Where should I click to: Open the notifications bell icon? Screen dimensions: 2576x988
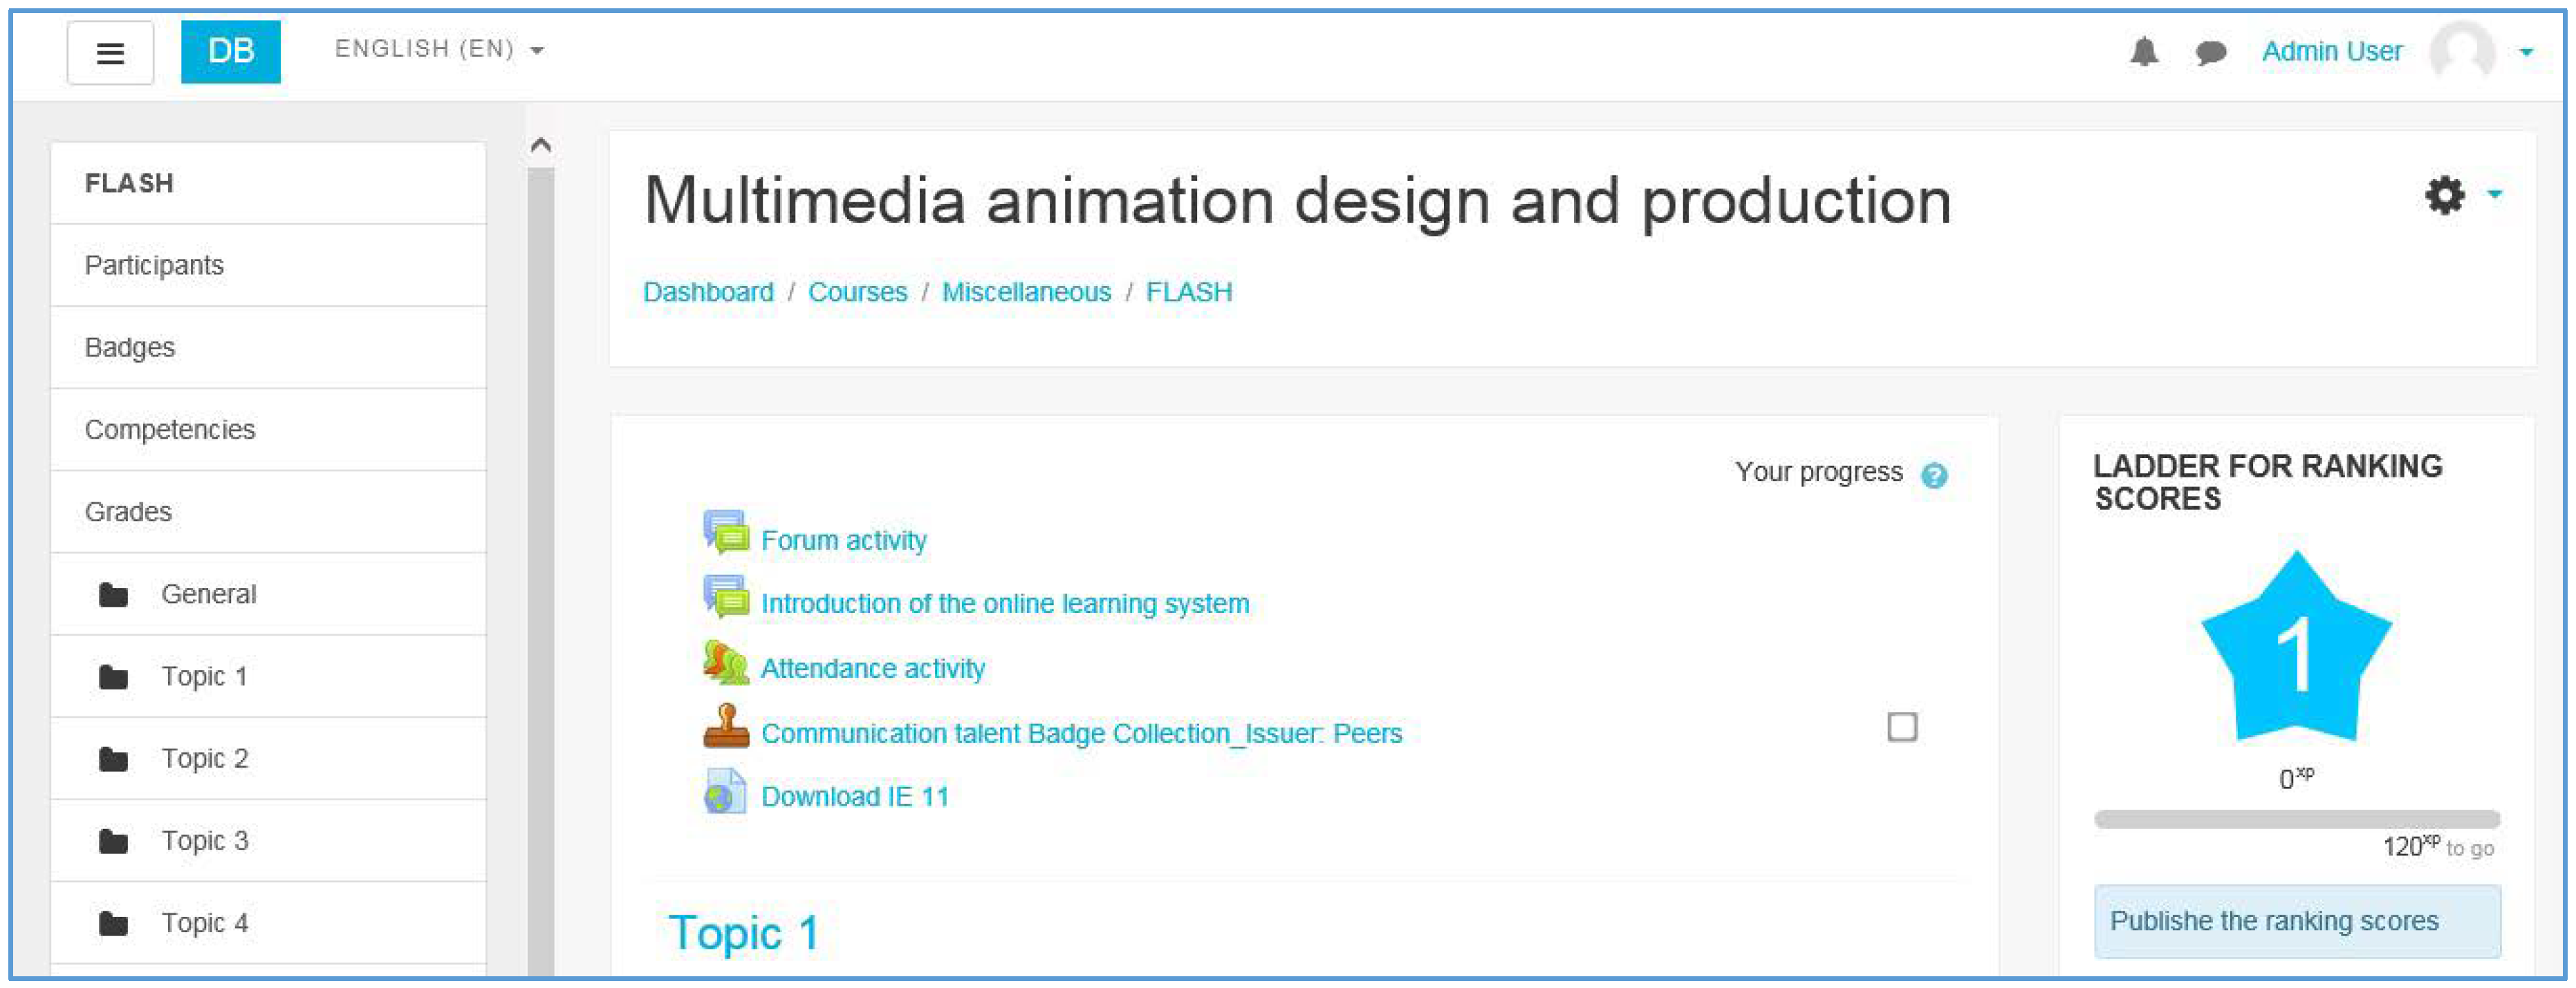point(2143,51)
